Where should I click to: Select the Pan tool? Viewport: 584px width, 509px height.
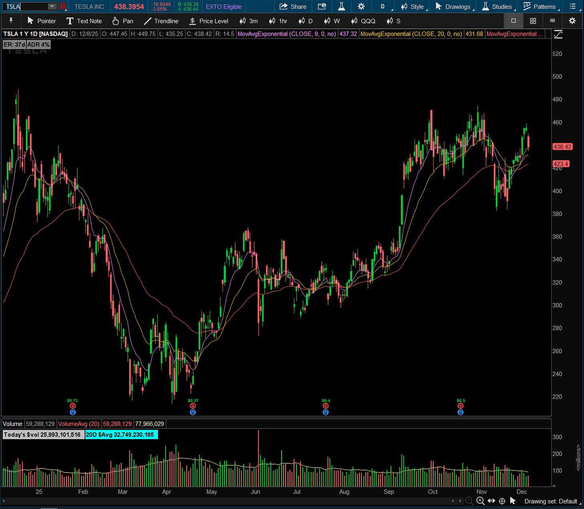[x=123, y=21]
